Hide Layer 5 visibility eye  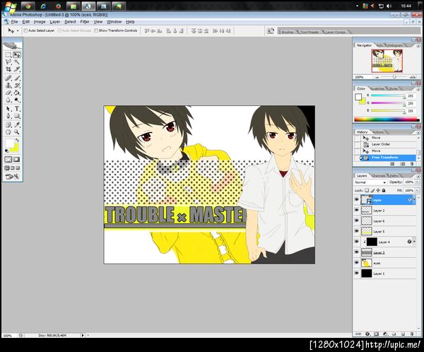pyautogui.click(x=357, y=231)
